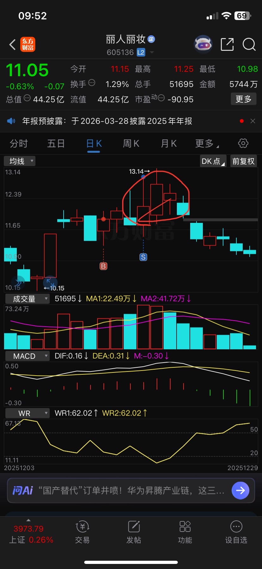Tap the 市盈 value -90.95
Screen dimensions: 262x569
tap(180, 99)
